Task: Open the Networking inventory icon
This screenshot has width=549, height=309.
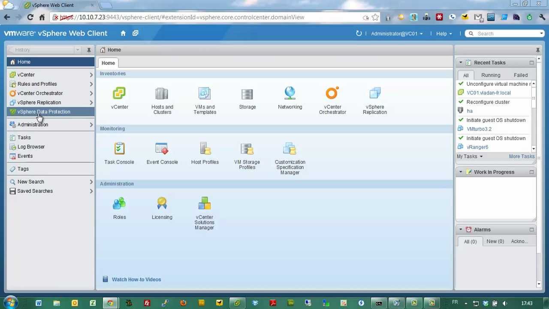Action: click(x=290, y=94)
